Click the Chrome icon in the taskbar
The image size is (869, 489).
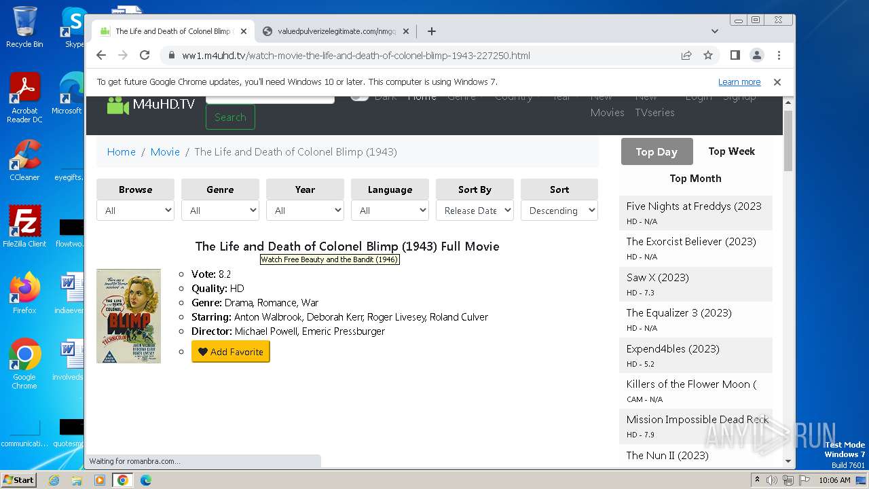(123, 480)
